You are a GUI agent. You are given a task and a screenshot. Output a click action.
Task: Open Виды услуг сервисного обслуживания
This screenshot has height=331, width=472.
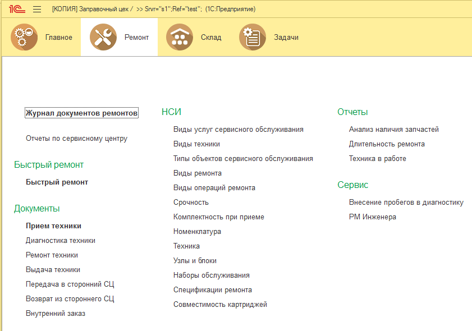(238, 130)
